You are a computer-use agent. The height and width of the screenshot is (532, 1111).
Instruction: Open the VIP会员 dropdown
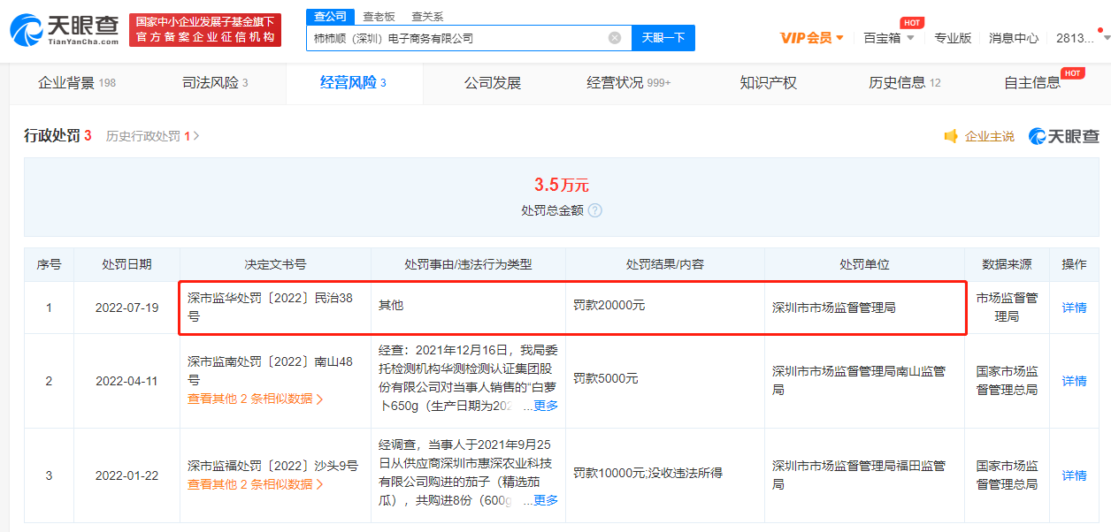point(812,38)
